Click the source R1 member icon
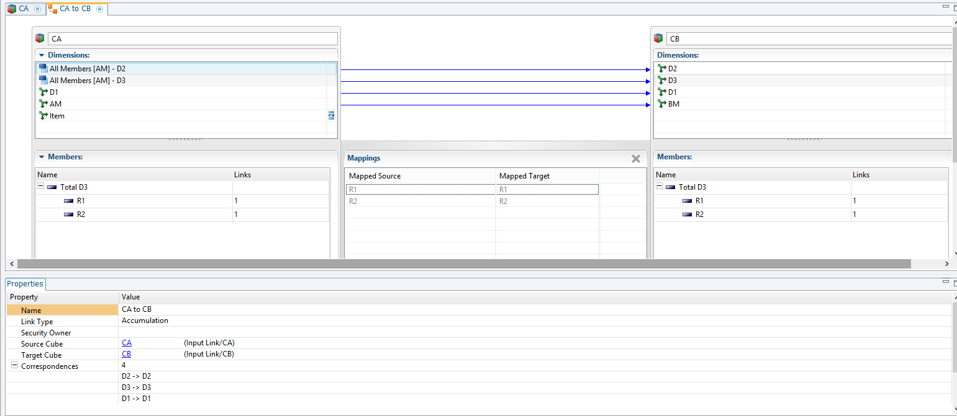The image size is (957, 416). point(69,201)
